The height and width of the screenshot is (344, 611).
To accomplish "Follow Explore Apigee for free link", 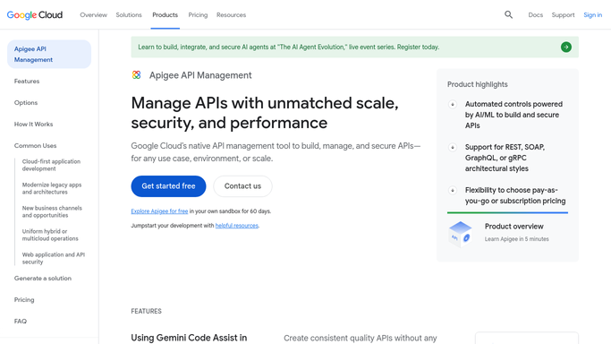I will [159, 211].
